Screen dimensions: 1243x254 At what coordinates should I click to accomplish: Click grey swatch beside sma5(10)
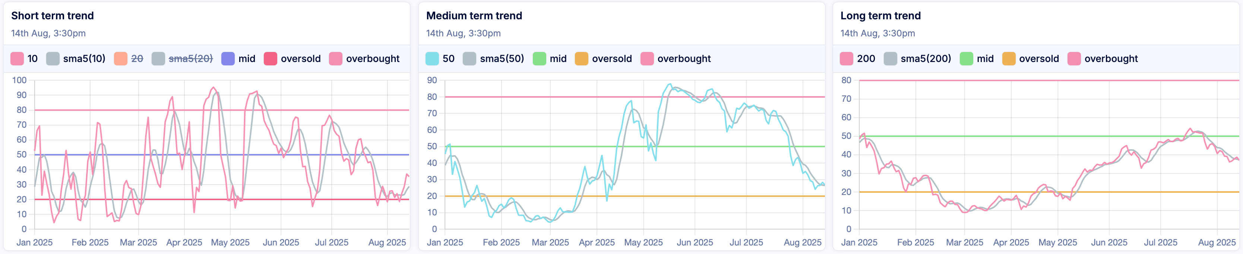tap(53, 59)
